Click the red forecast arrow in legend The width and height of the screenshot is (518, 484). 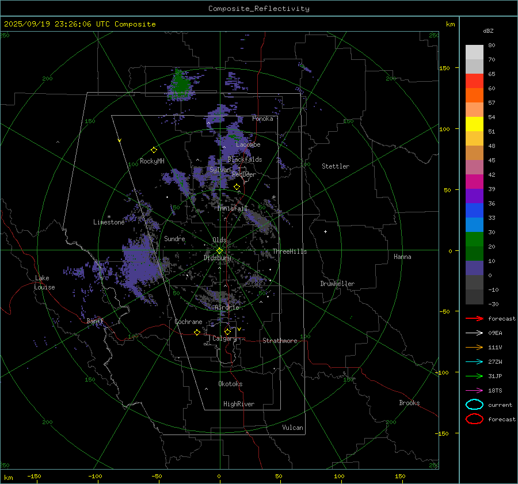[474, 318]
